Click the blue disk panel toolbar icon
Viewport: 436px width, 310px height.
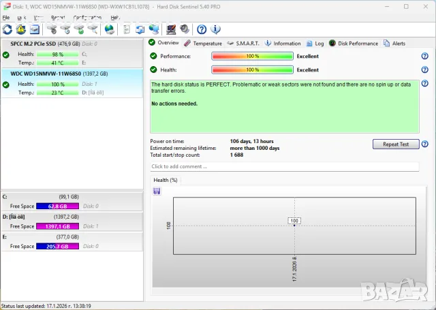35,29
